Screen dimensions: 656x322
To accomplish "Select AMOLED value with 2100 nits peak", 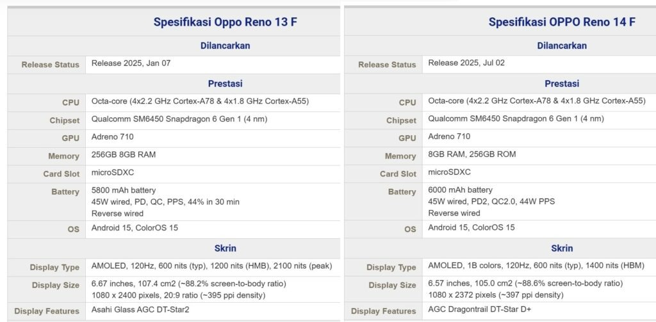I will (211, 266).
